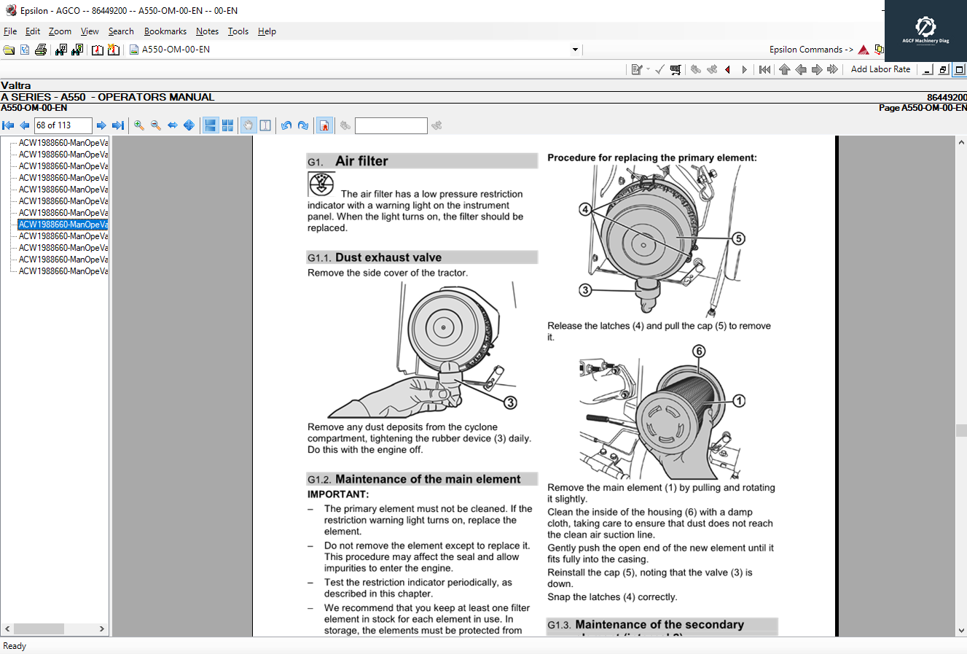Toggle the hand pan tool
This screenshot has width=967, height=654.
(248, 125)
